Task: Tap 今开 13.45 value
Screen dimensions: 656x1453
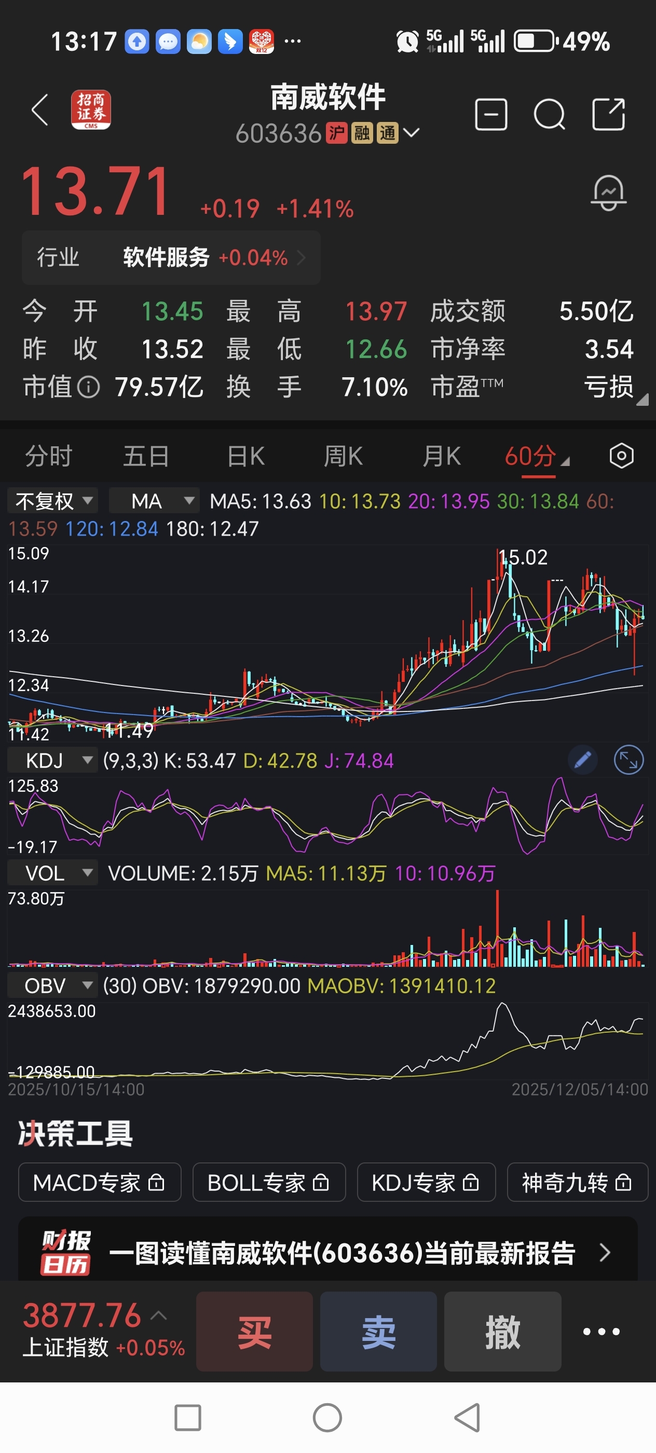Action: [172, 311]
